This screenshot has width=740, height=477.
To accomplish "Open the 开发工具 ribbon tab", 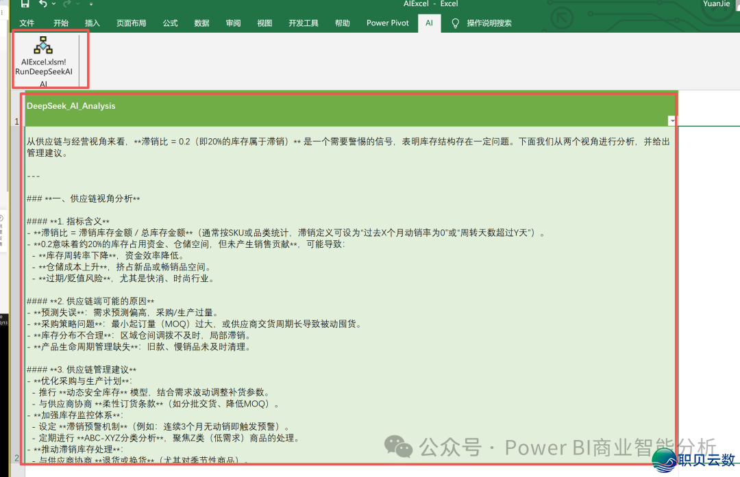I will pyautogui.click(x=304, y=23).
